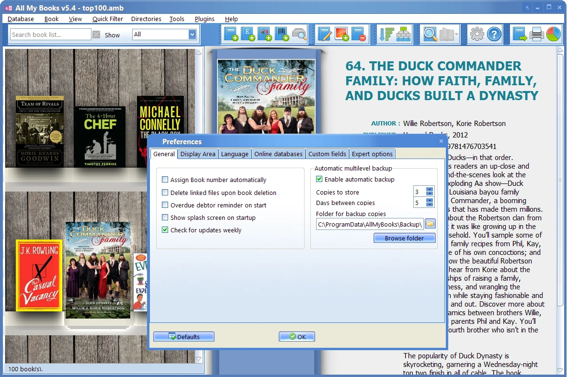The image size is (567, 377).
Task: Open the Database menu
Action: click(21, 19)
